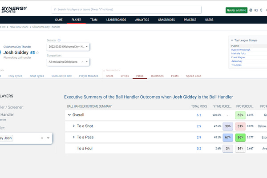Click the 86% green percentile badge
The image size is (267, 178).
tap(240, 138)
